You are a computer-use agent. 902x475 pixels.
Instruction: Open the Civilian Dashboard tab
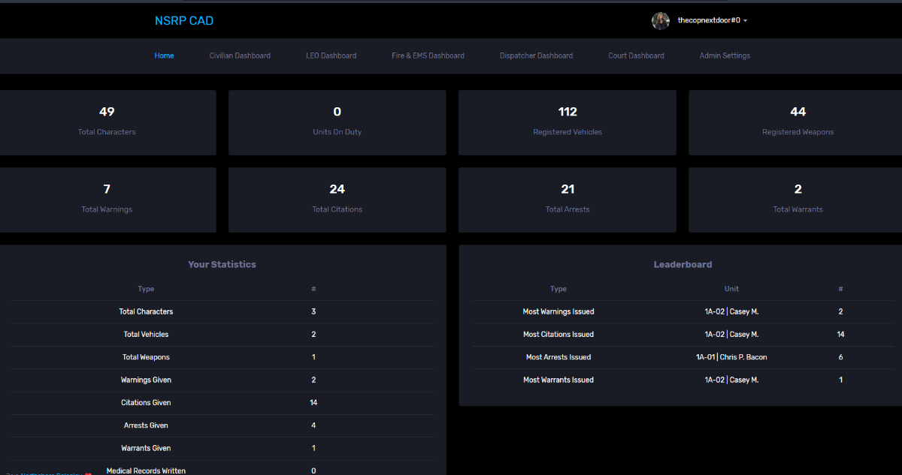(240, 56)
